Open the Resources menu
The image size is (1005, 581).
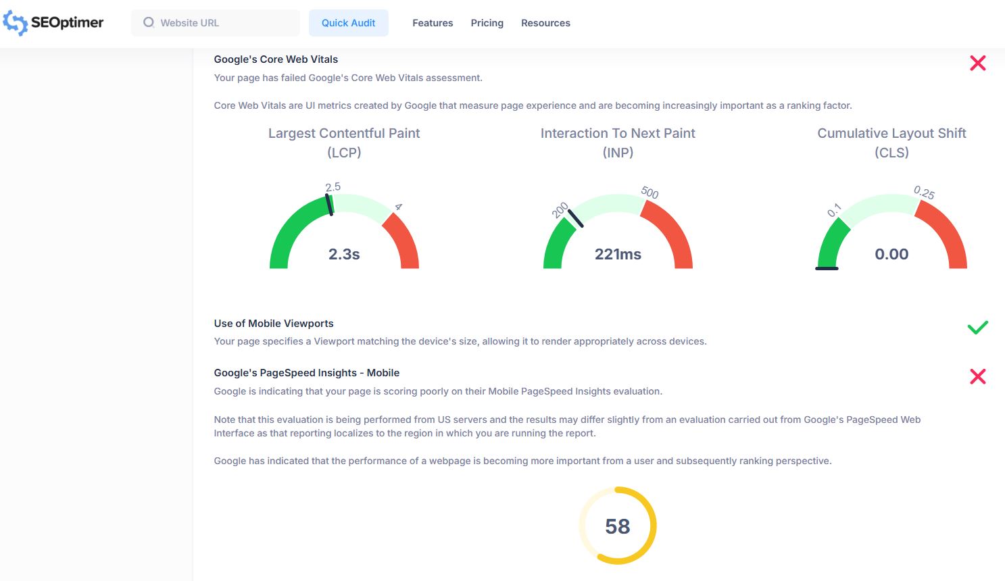545,23
